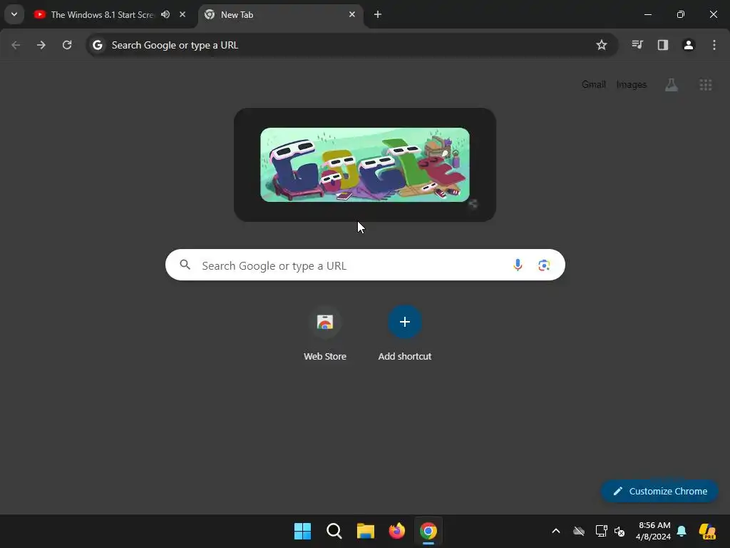Mute the audio icon on the YouTube tab

(165, 14)
